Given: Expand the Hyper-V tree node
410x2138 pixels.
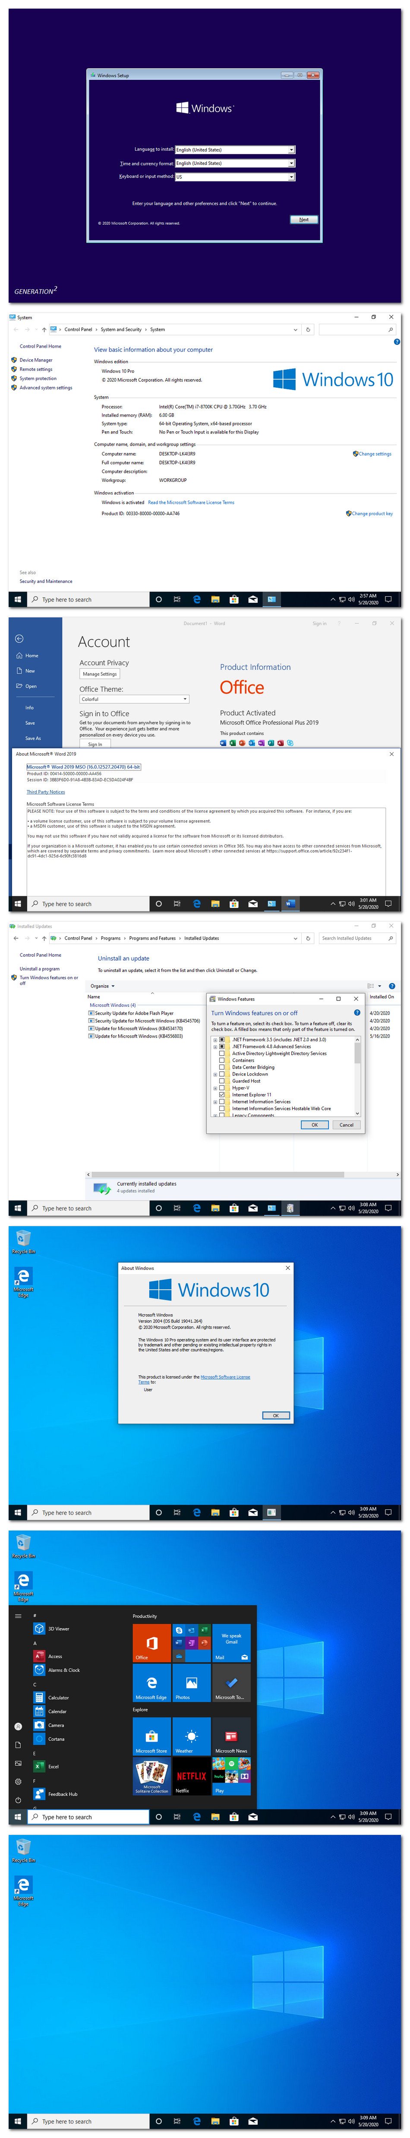Looking at the screenshot, I should point(215,1088).
